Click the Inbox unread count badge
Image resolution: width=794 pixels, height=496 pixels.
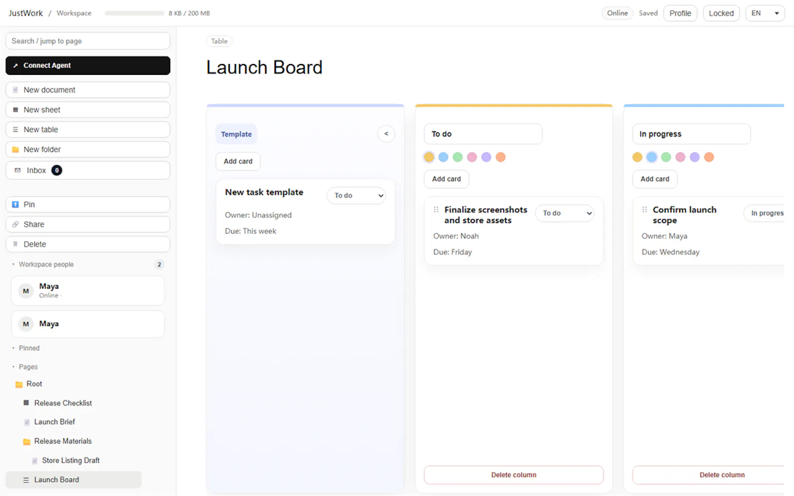[x=57, y=170]
